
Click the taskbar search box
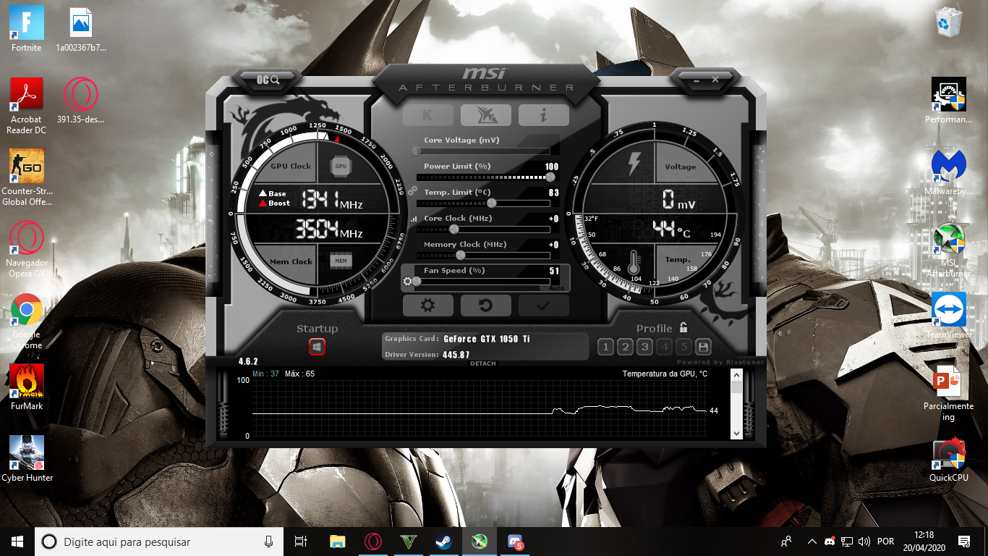click(160, 542)
